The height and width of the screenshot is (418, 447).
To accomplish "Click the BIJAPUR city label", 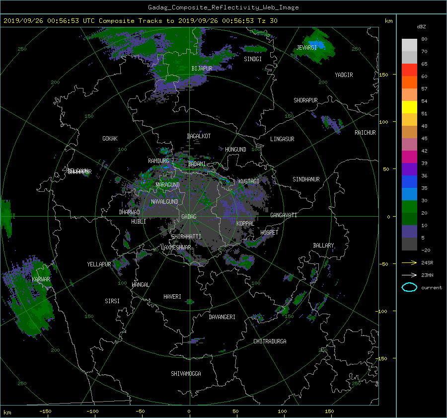I will pyautogui.click(x=202, y=69).
